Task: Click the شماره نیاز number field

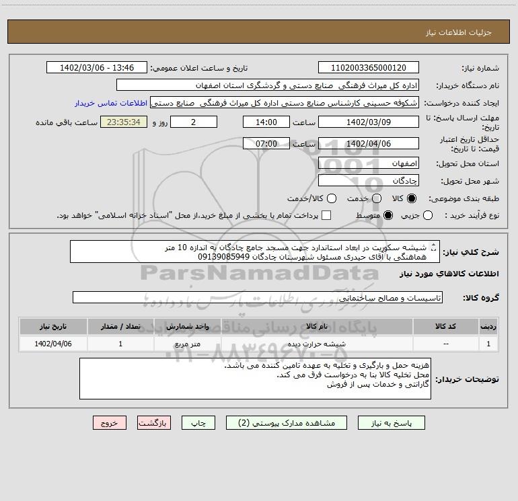Action: [369, 67]
